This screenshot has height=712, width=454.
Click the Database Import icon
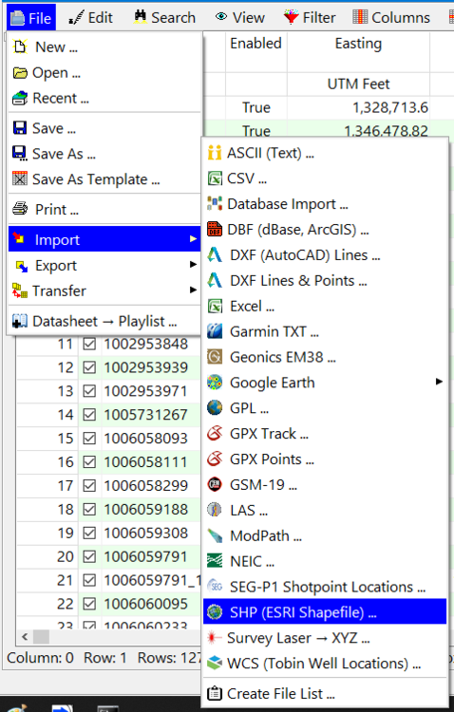pos(215,204)
